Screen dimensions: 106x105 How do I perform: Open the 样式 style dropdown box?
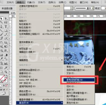tap(104, 8)
